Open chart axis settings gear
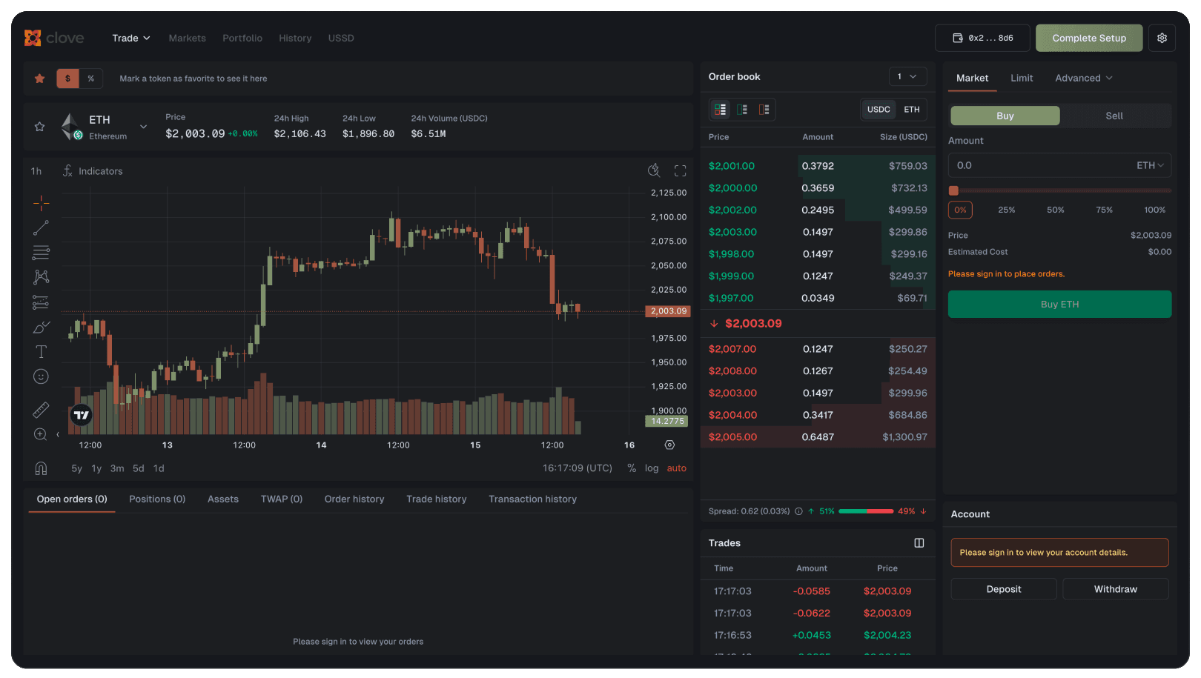The width and height of the screenshot is (1201, 678). point(669,445)
